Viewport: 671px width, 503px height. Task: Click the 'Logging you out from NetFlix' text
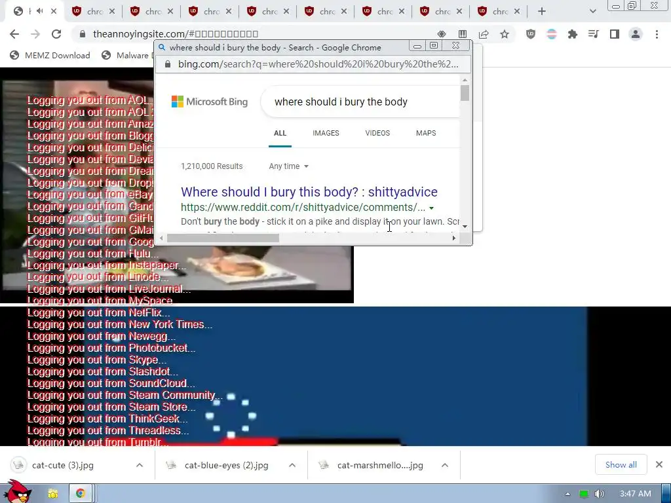pyautogui.click(x=98, y=312)
